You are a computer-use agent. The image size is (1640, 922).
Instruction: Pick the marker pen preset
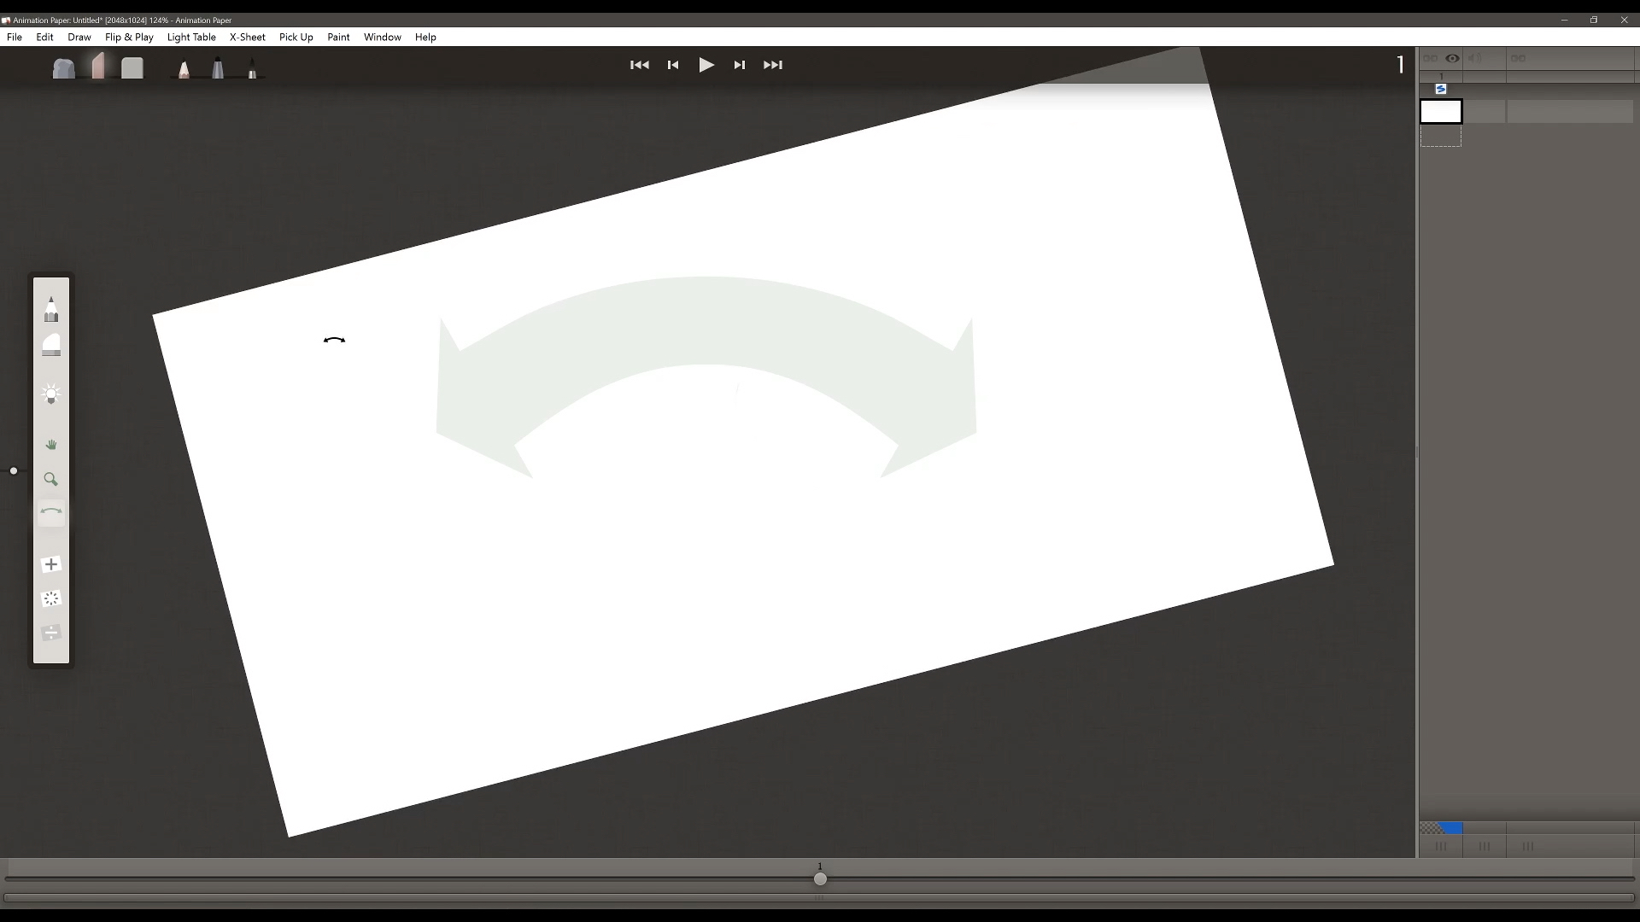[218, 67]
